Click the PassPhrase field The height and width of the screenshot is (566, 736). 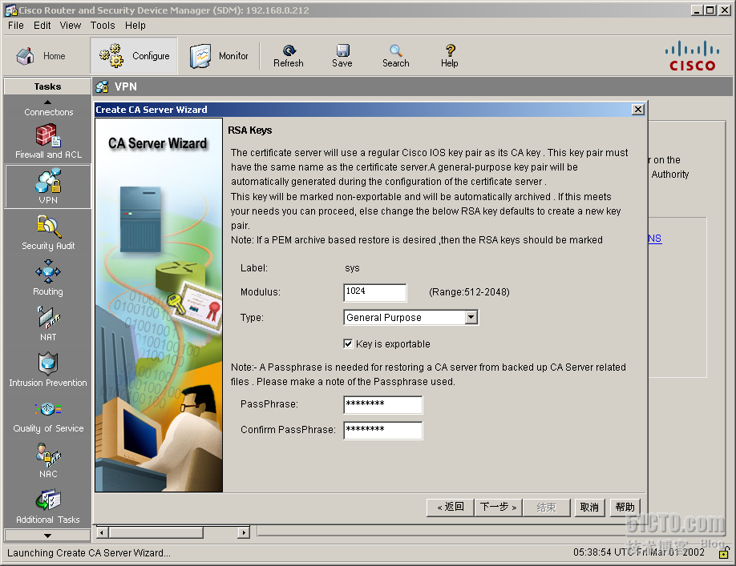point(383,404)
